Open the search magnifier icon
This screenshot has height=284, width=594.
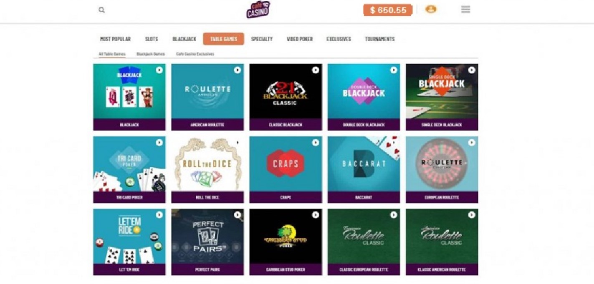101,10
